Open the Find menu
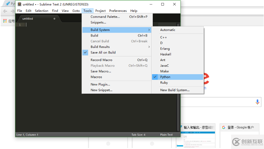The image size is (264, 149). pyautogui.click(x=55, y=11)
